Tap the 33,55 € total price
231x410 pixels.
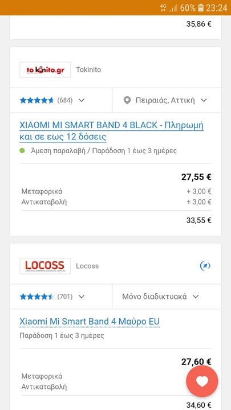click(199, 220)
